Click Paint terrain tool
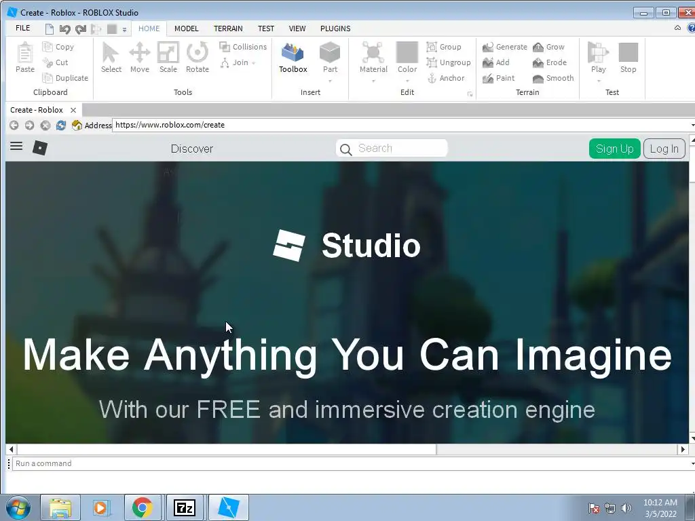Viewport: 695px width, 521px height. click(x=499, y=78)
